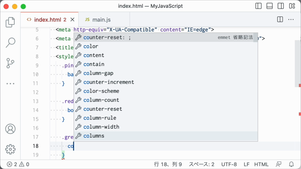Split the editor to the right
This screenshot has height=169, width=301.
pyautogui.click(x=280, y=19)
